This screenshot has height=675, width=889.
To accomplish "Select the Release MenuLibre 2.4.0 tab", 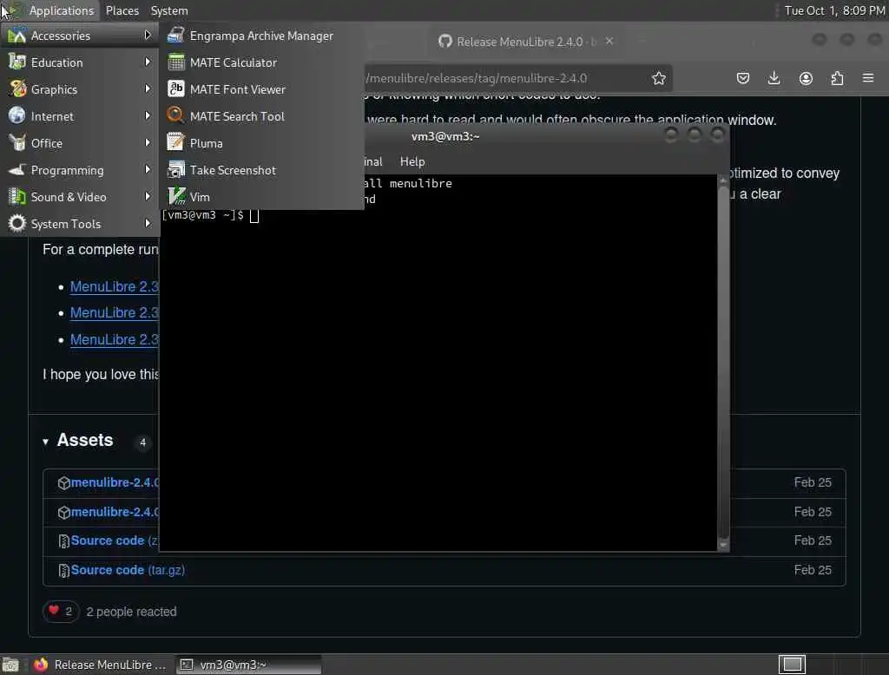I will pos(519,42).
